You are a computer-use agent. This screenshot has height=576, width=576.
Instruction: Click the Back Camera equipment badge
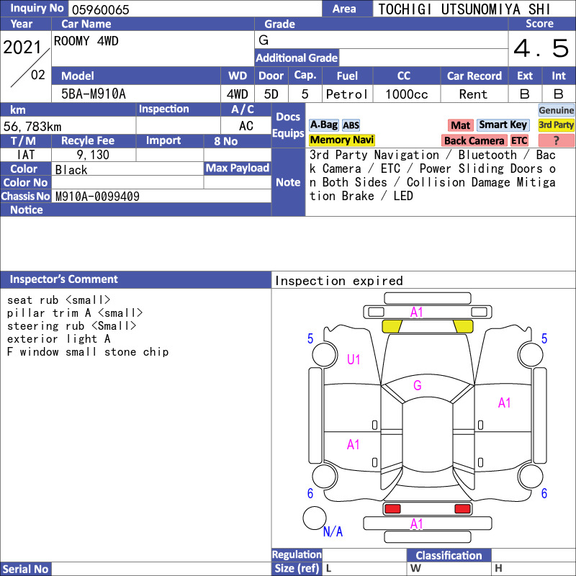[x=474, y=140]
